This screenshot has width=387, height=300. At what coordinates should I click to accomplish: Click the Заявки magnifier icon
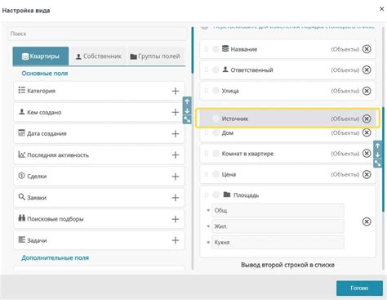tap(22, 197)
